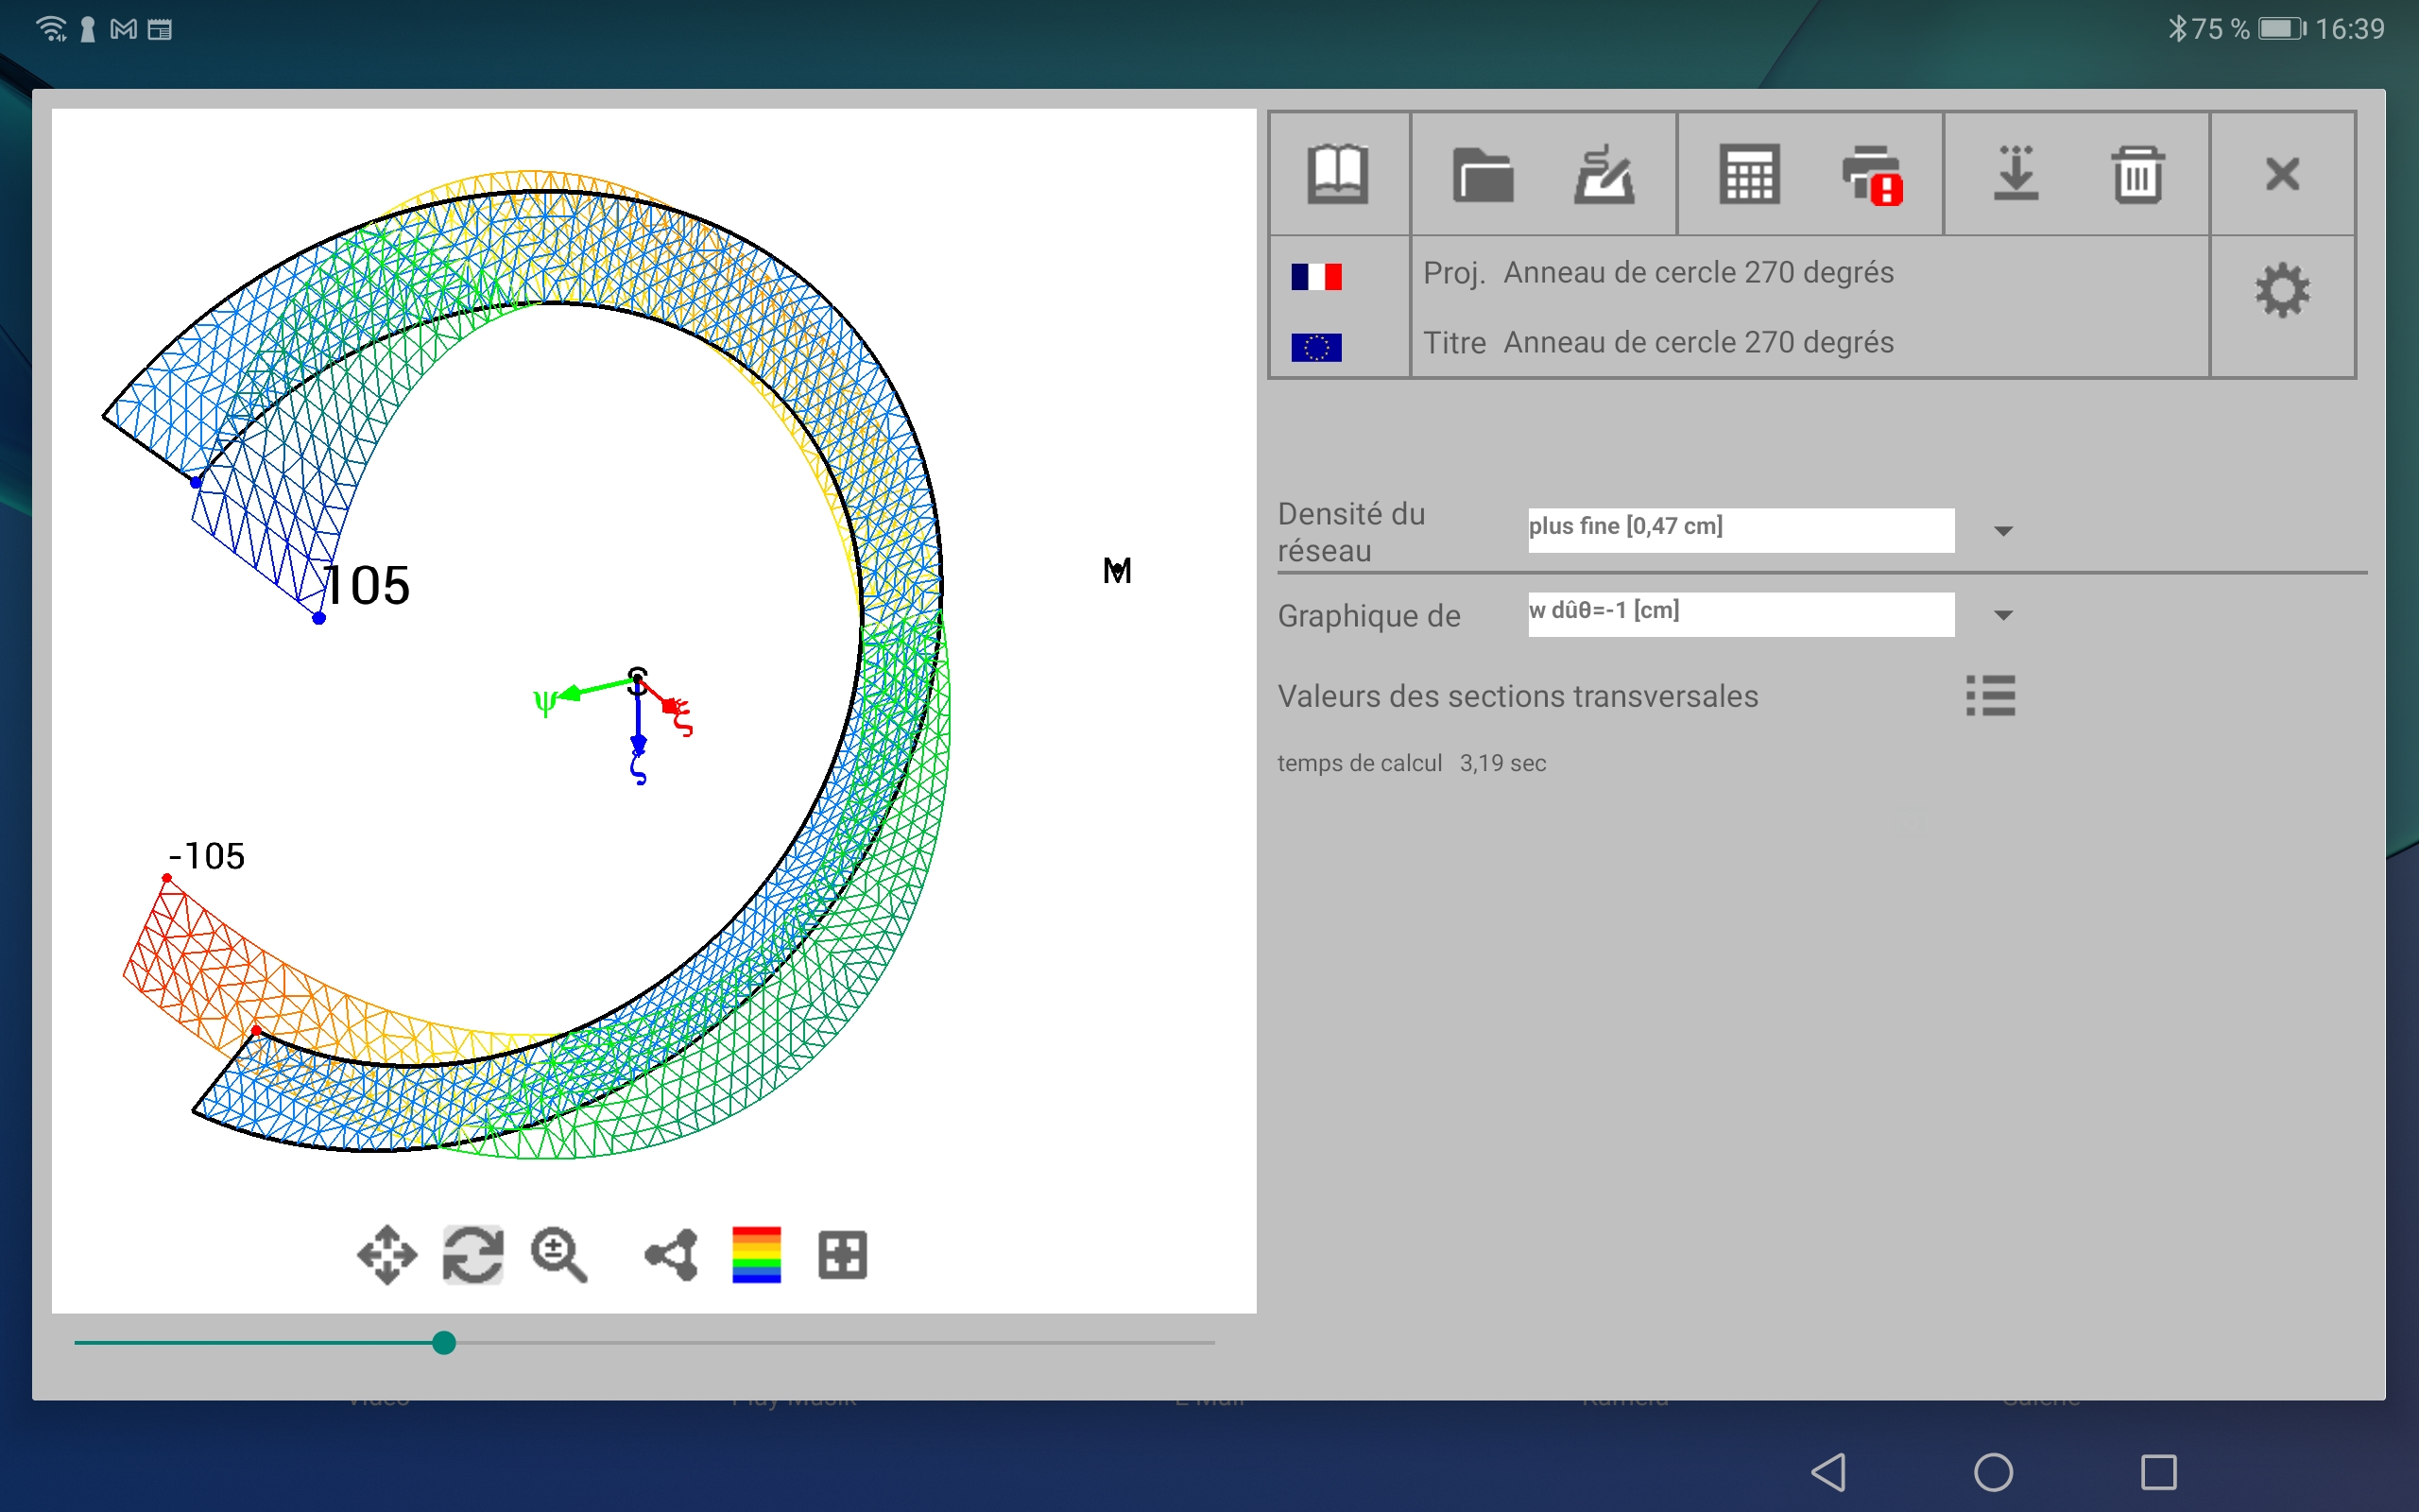Select European Union flag option

pos(1315,347)
